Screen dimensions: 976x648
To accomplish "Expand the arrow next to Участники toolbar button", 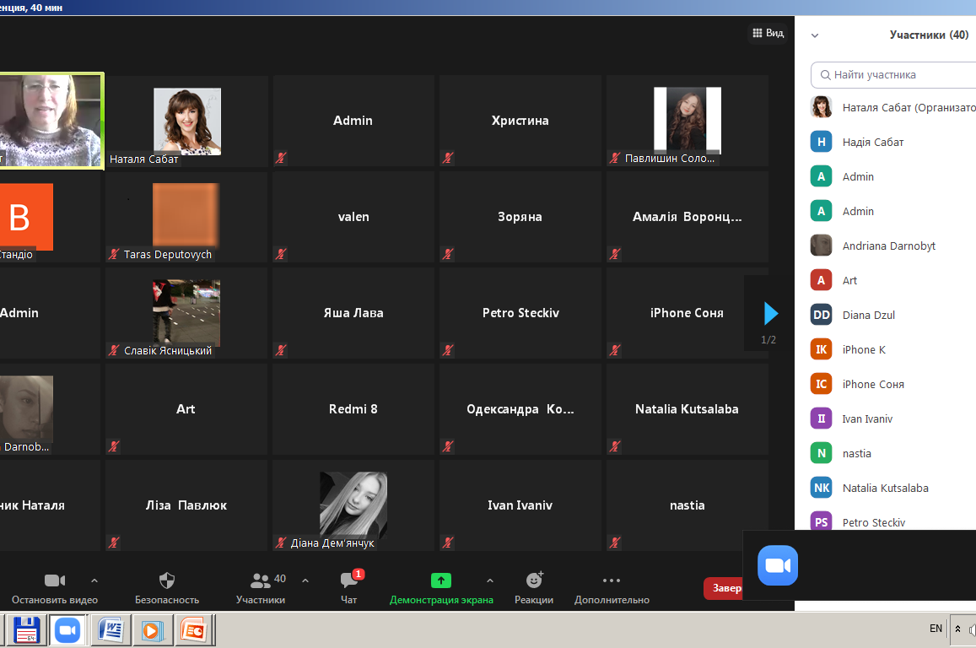I will [305, 580].
